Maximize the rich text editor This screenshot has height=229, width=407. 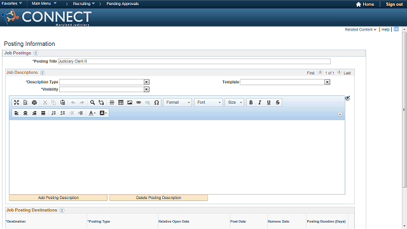point(17,102)
